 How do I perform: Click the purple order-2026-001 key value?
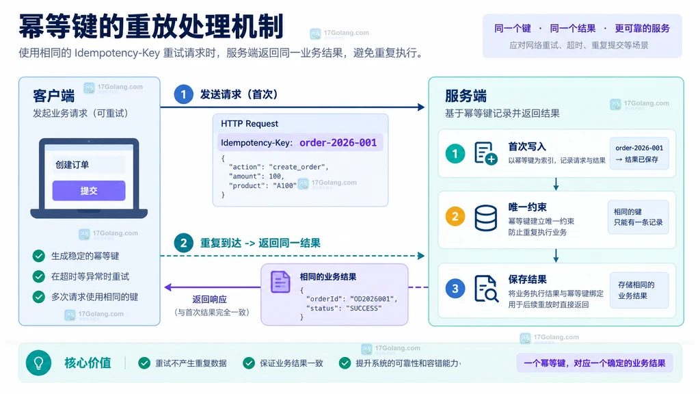pos(338,142)
